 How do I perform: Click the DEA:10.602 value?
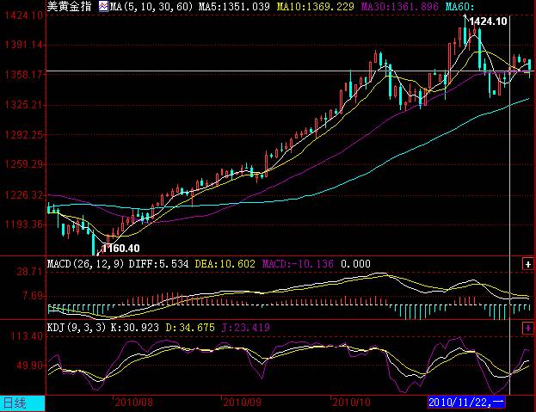(x=225, y=264)
